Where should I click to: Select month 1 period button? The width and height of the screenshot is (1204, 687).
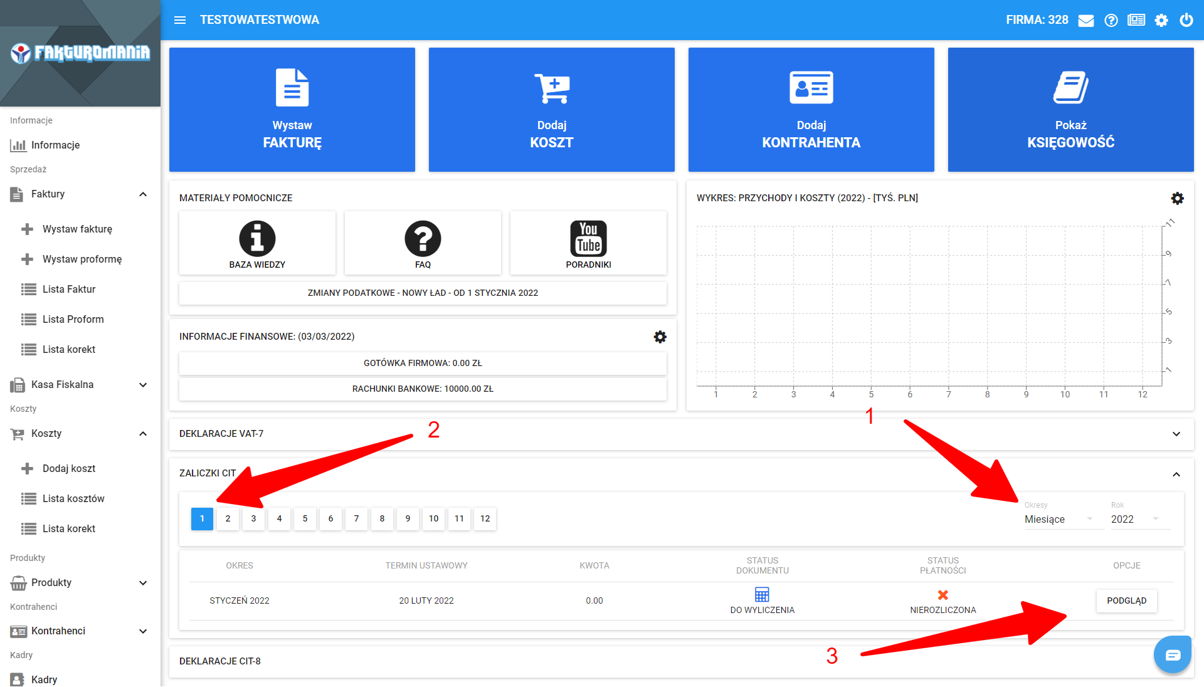click(x=202, y=518)
